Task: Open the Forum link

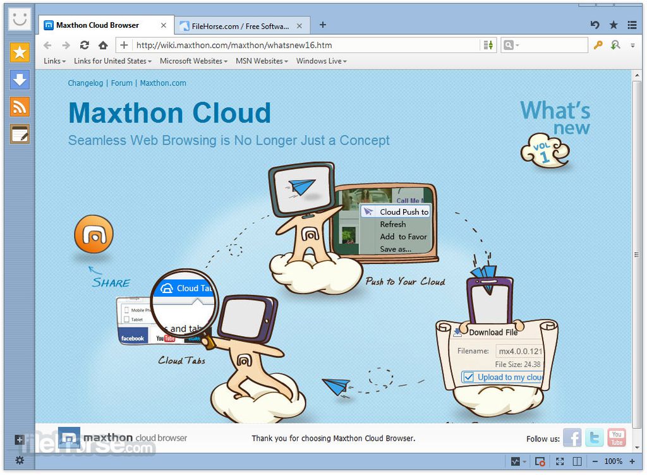Action: pos(122,83)
